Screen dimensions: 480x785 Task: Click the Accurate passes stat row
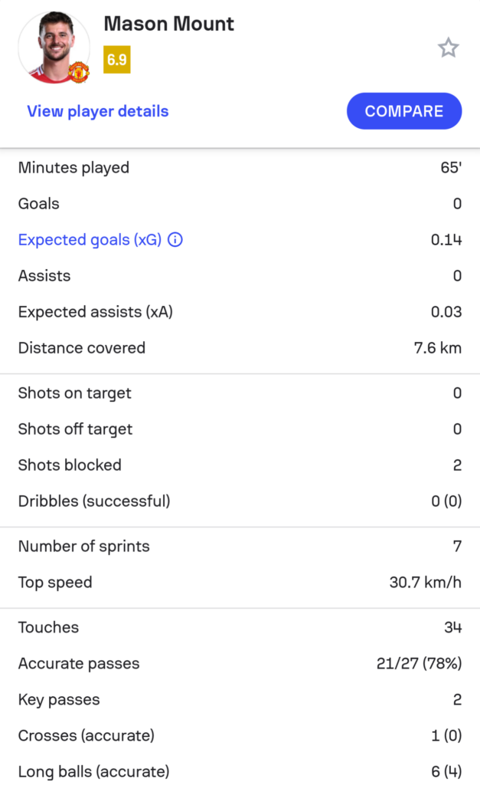[240, 664]
